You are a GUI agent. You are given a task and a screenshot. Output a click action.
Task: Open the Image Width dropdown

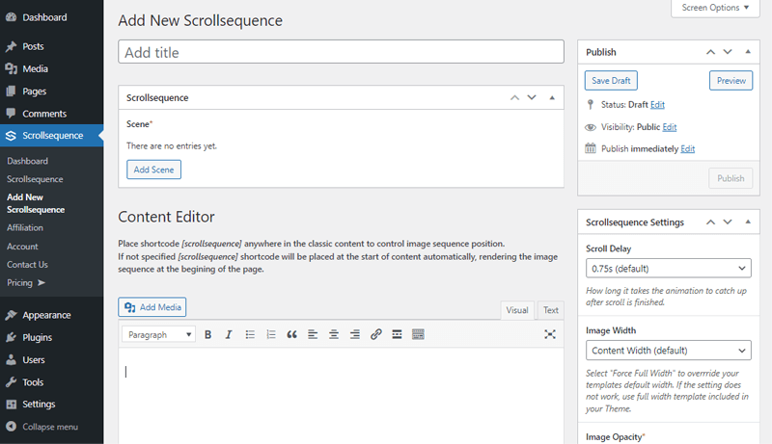[x=668, y=351]
